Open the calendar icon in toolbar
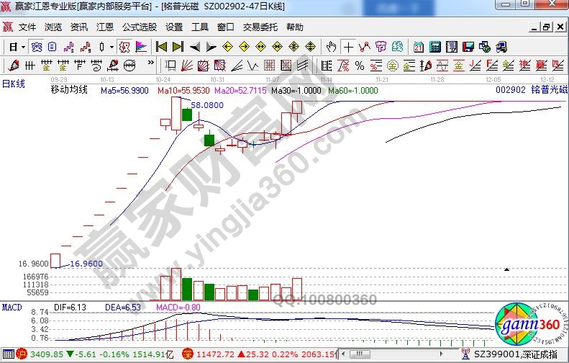Screen dimensions: 569x363 (x=418, y=47)
